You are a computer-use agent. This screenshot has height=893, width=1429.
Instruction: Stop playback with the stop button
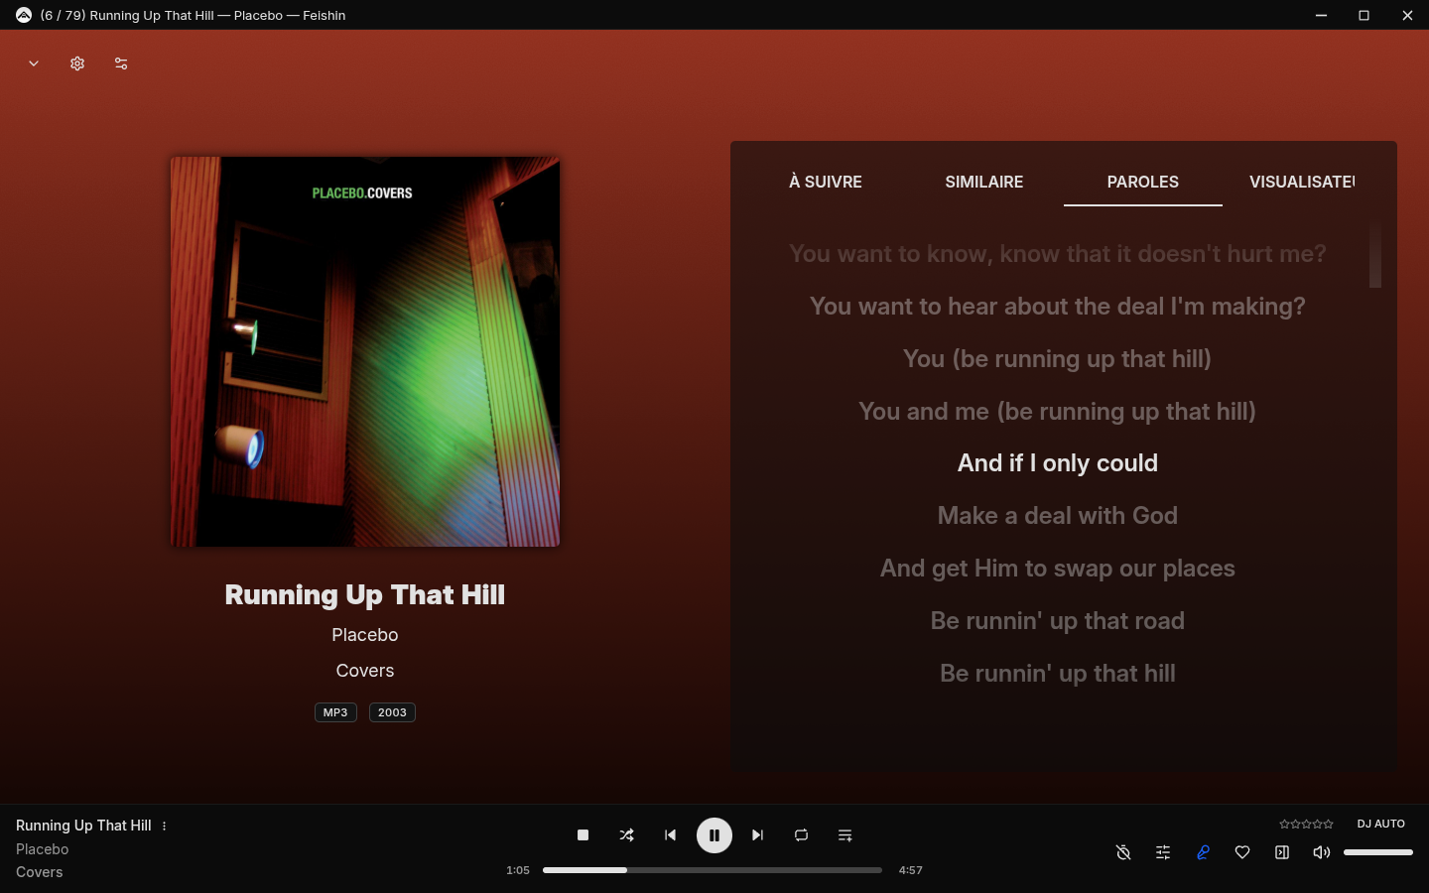pyautogui.click(x=584, y=835)
